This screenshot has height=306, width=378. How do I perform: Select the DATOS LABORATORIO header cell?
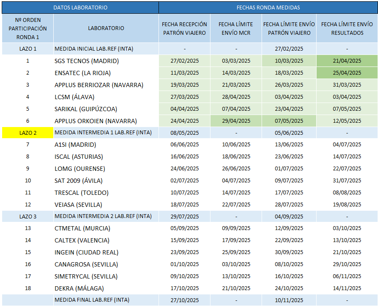click(80, 7)
